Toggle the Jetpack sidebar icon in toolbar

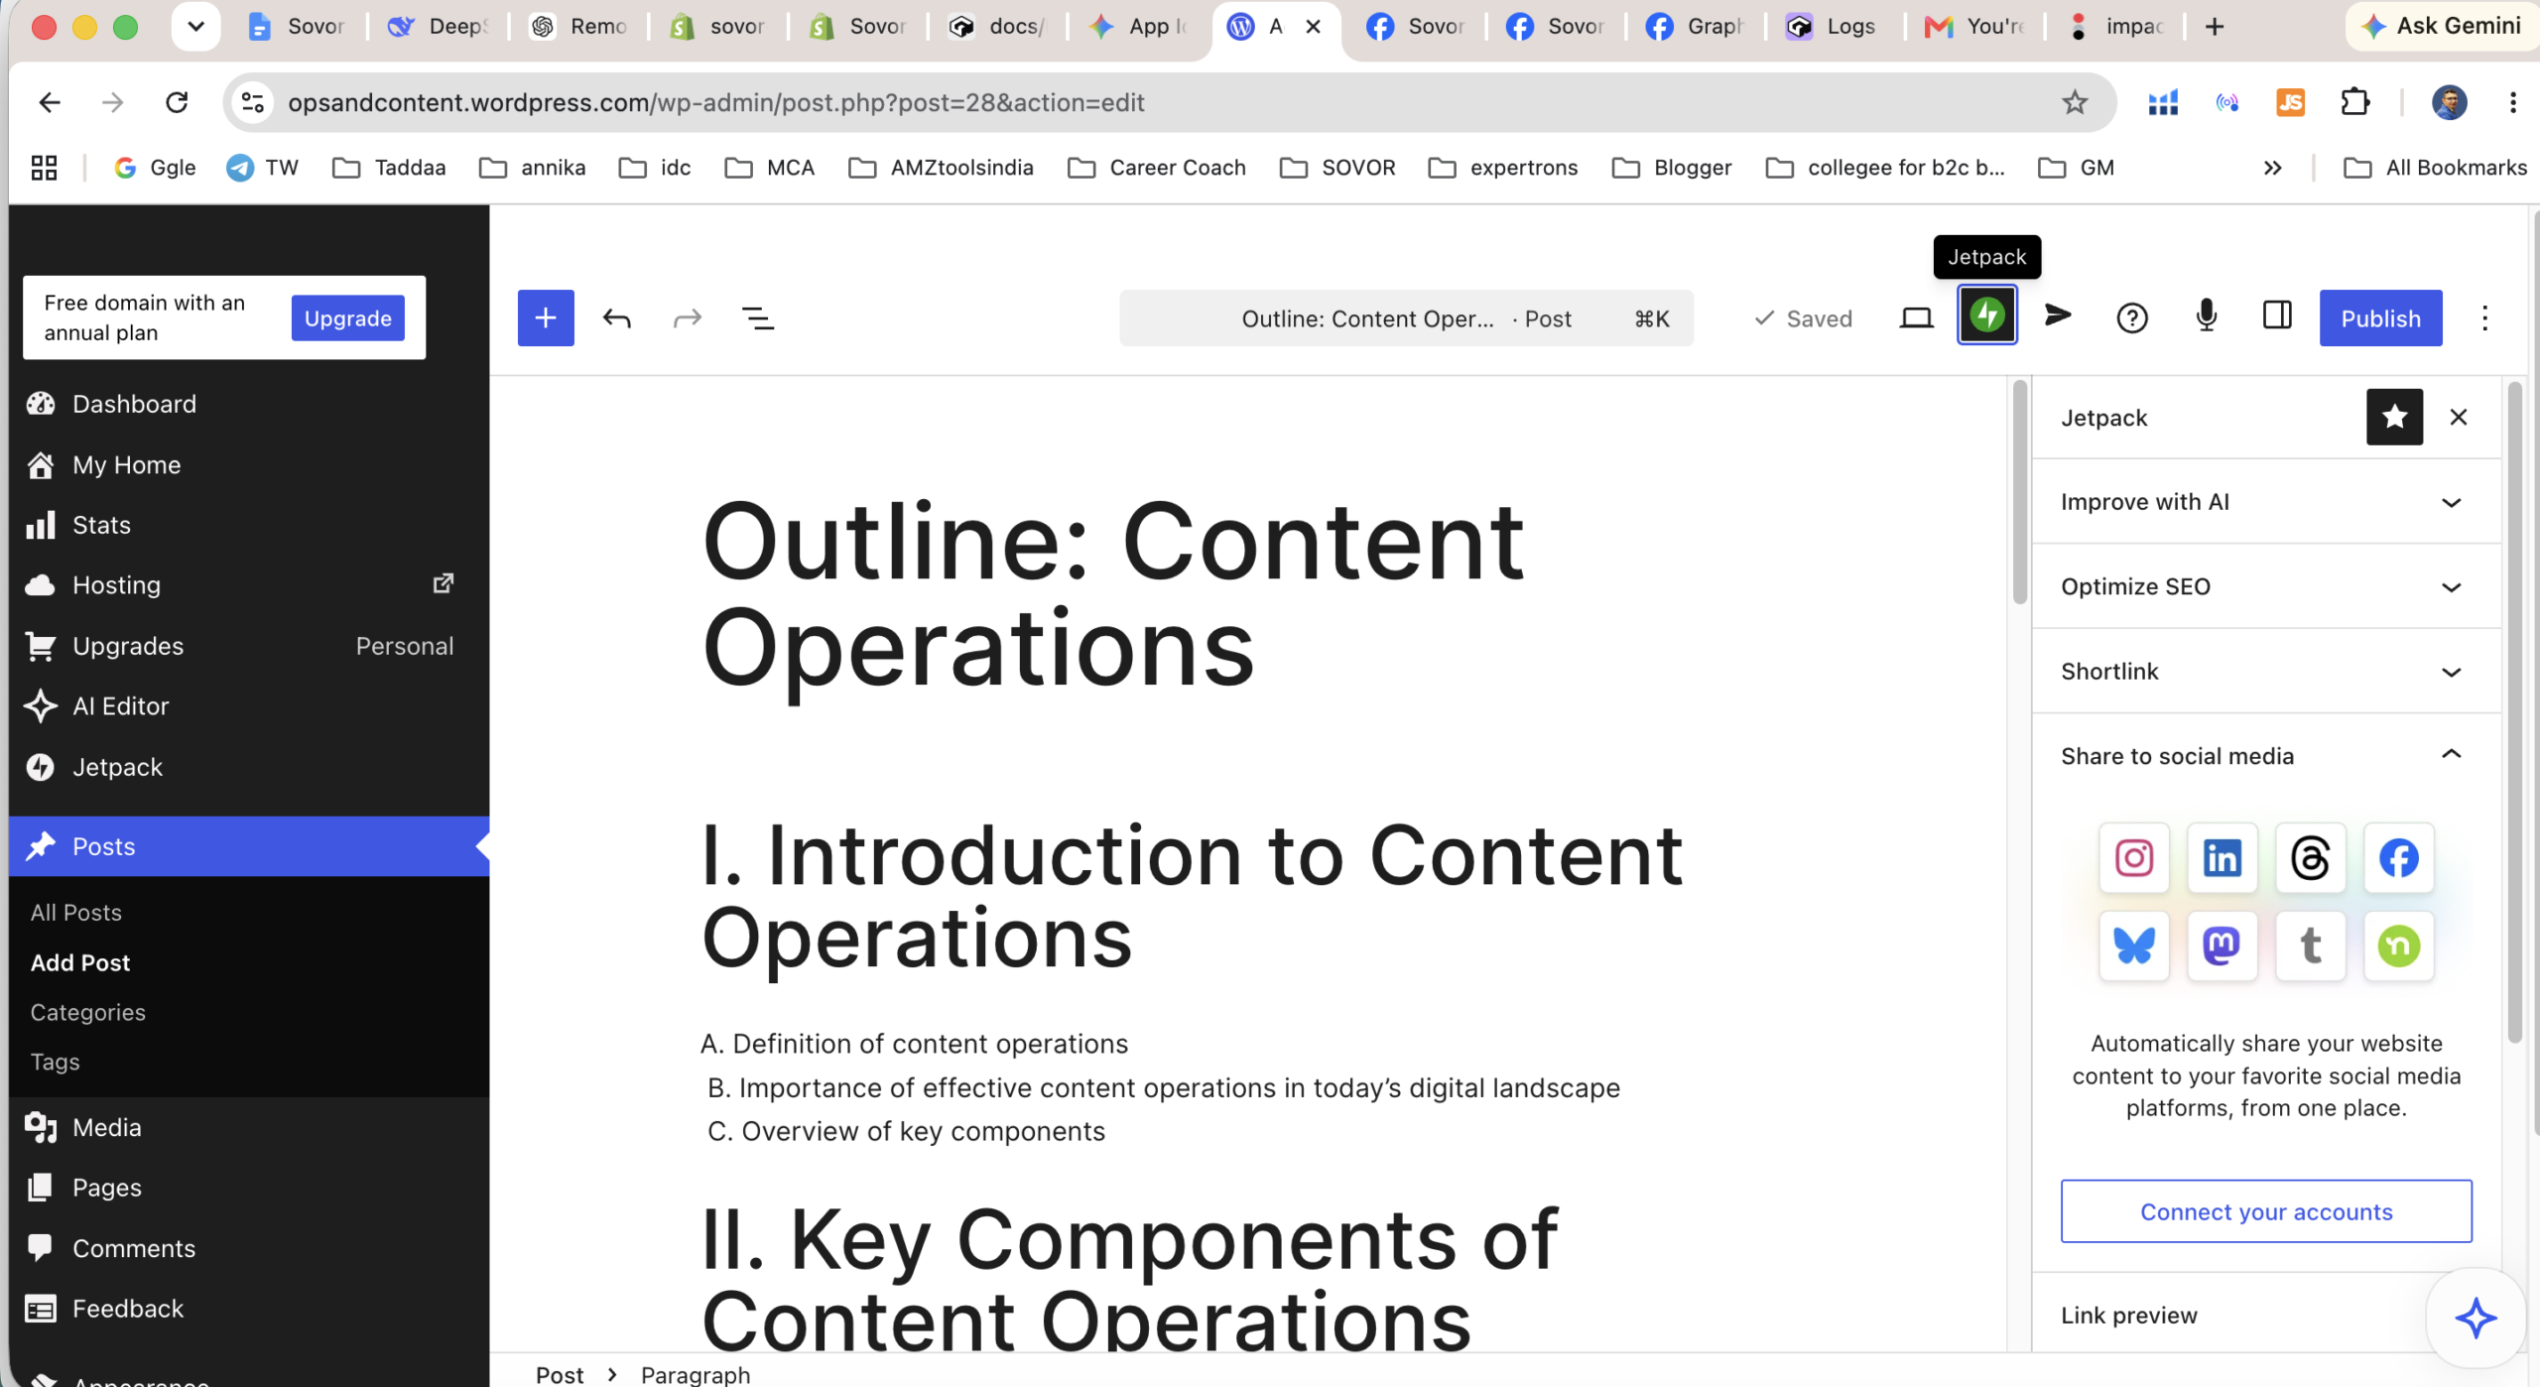pyautogui.click(x=1987, y=315)
